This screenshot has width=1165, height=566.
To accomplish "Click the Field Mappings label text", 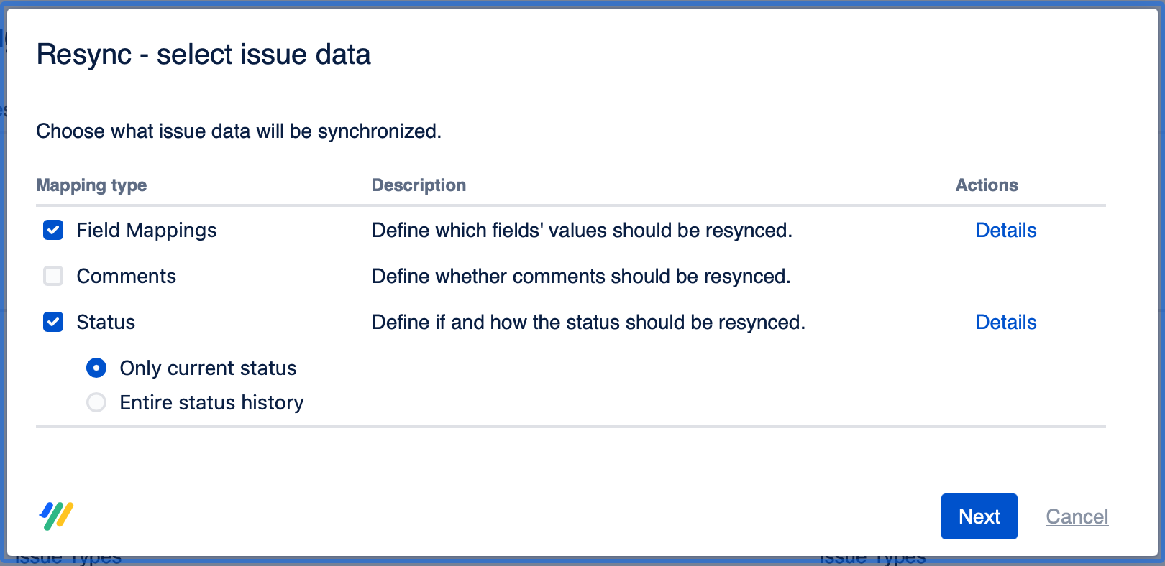I will tap(147, 230).
